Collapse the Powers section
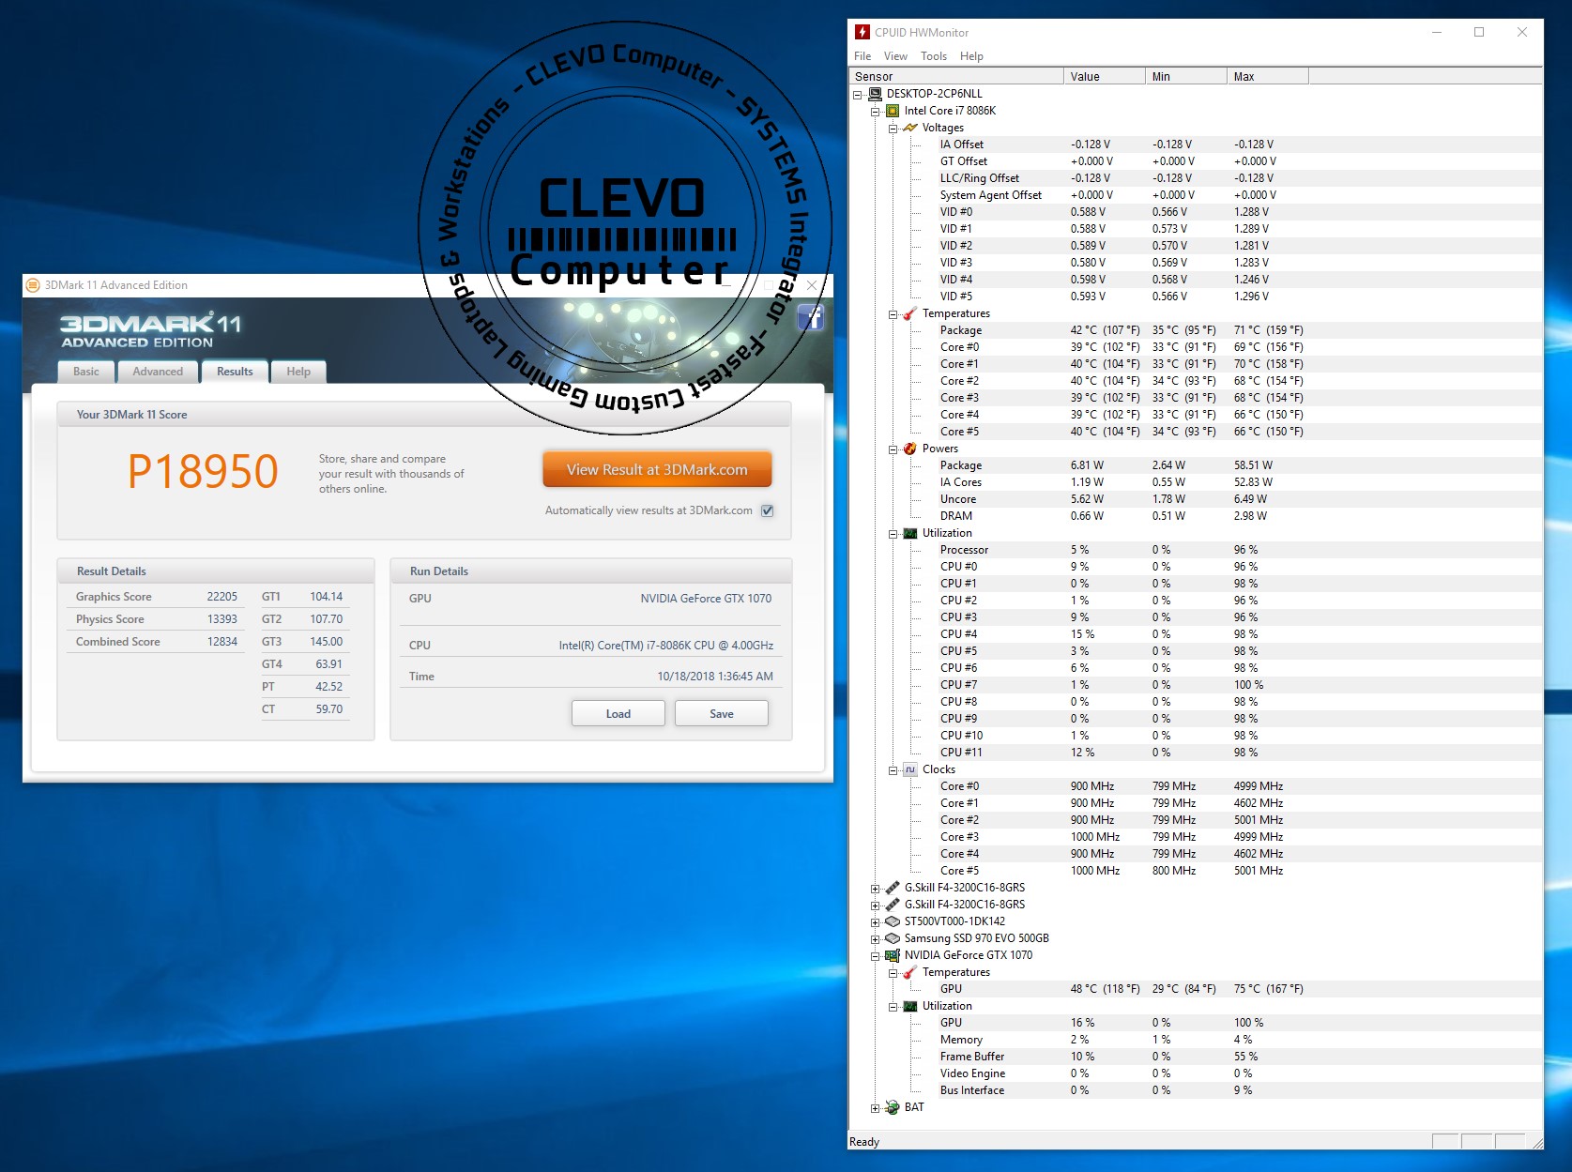The height and width of the screenshot is (1172, 1572). pos(893,449)
